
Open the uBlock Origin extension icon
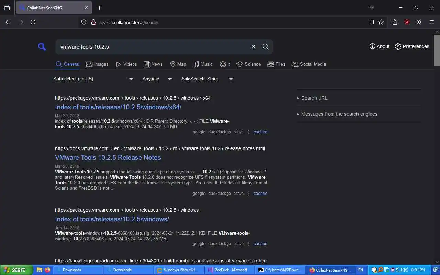tap(407, 22)
